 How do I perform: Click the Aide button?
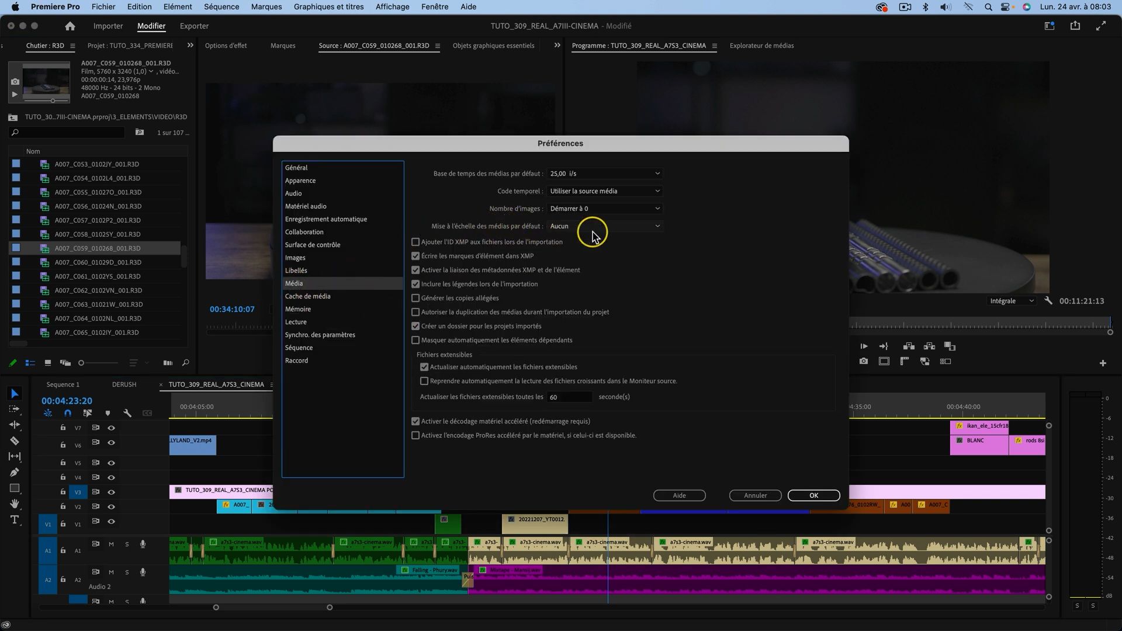click(x=679, y=495)
